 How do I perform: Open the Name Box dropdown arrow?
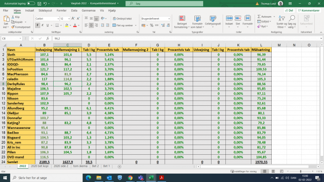(20, 38)
